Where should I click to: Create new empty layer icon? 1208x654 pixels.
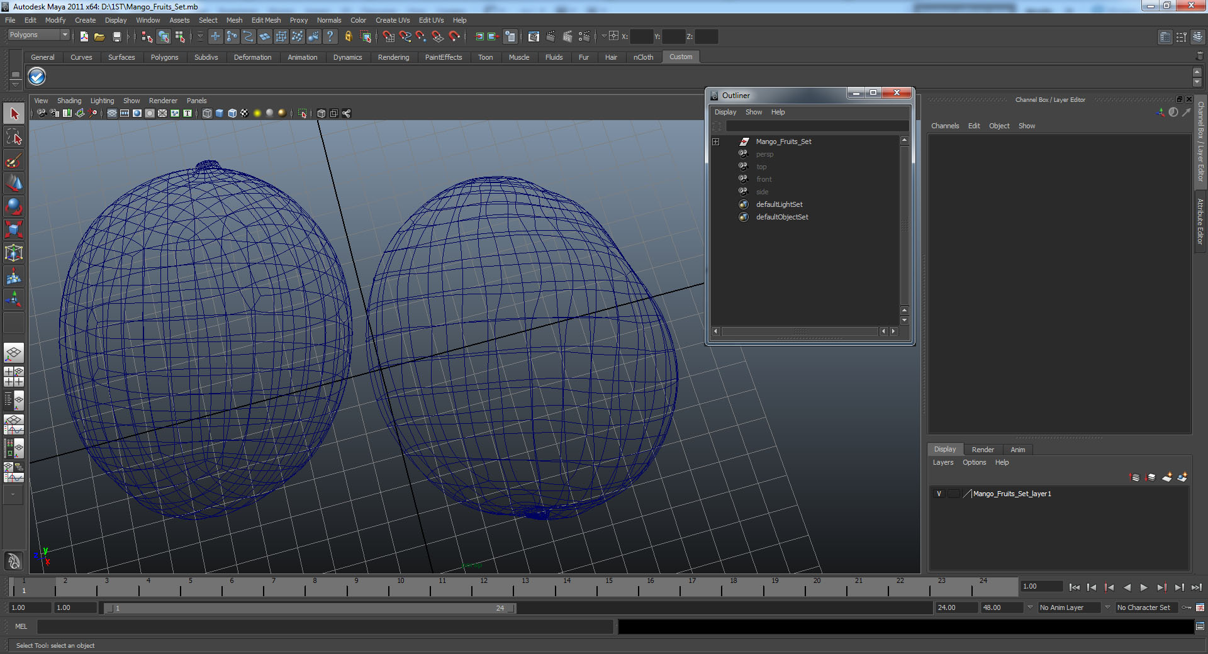(1167, 477)
